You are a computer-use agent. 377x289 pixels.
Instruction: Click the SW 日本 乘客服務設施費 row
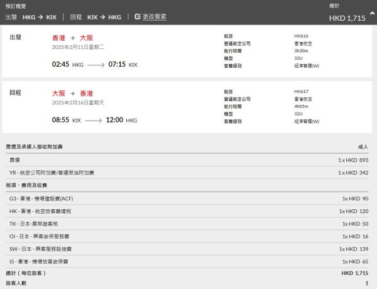pyautogui.click(x=187, y=249)
